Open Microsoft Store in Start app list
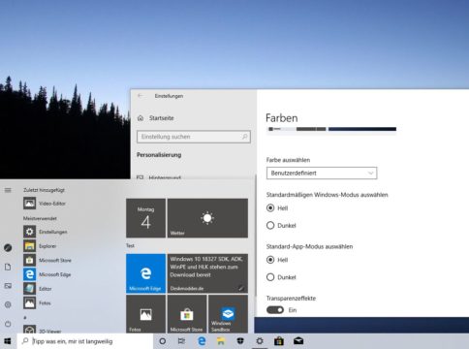The image size is (469, 349). pyautogui.click(x=47, y=260)
